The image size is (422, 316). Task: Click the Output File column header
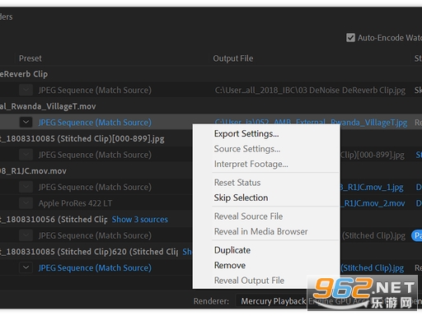(233, 58)
